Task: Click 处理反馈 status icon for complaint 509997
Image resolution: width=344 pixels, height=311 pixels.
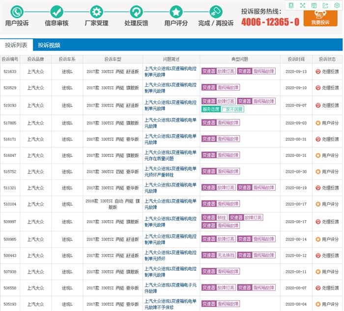Action: (318, 222)
